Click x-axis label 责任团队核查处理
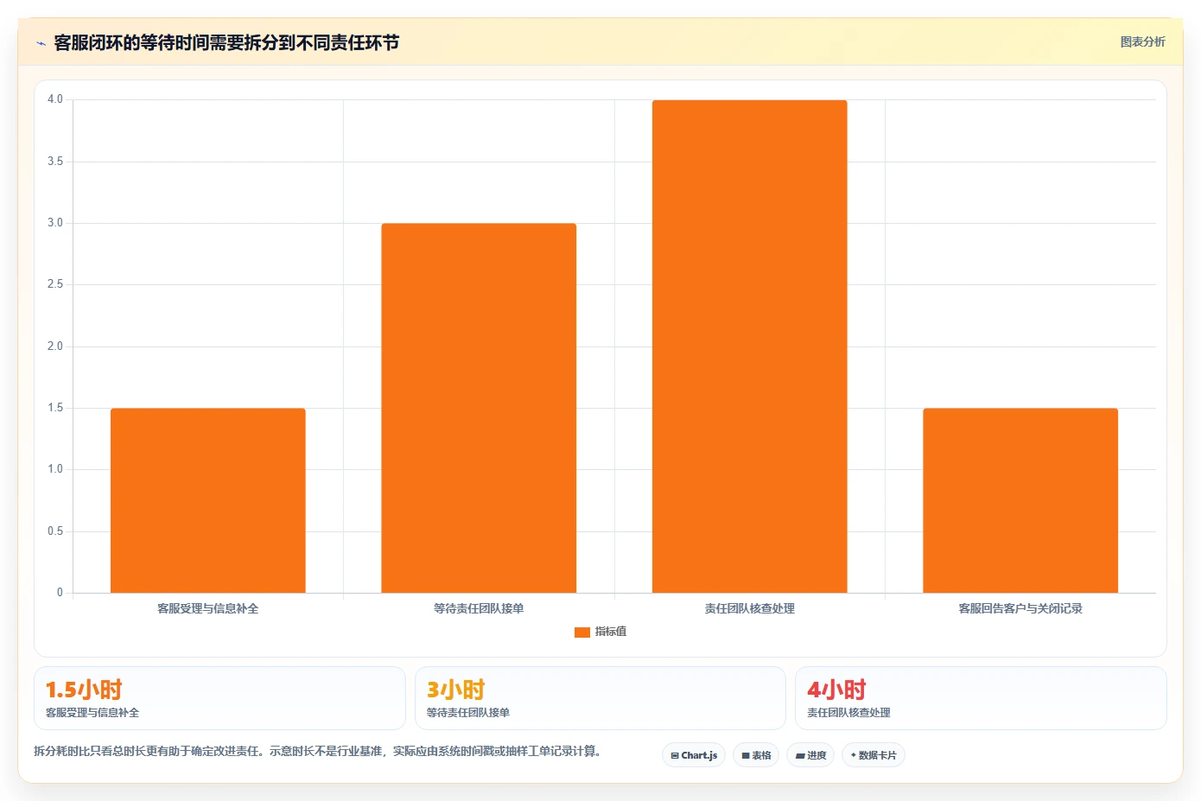1201x801 pixels. (x=749, y=609)
